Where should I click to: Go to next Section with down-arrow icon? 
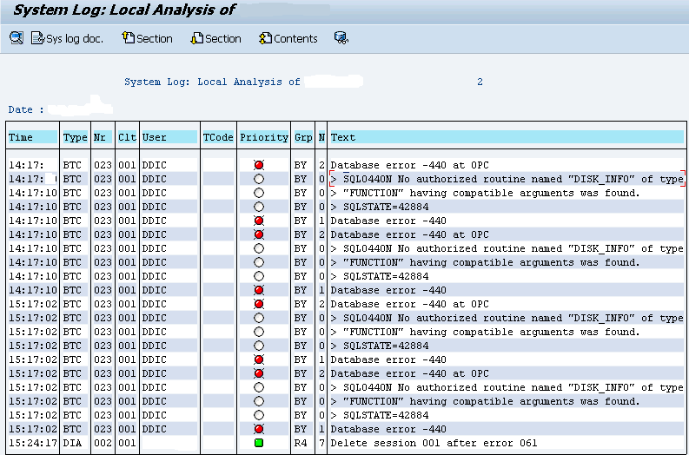coord(215,39)
